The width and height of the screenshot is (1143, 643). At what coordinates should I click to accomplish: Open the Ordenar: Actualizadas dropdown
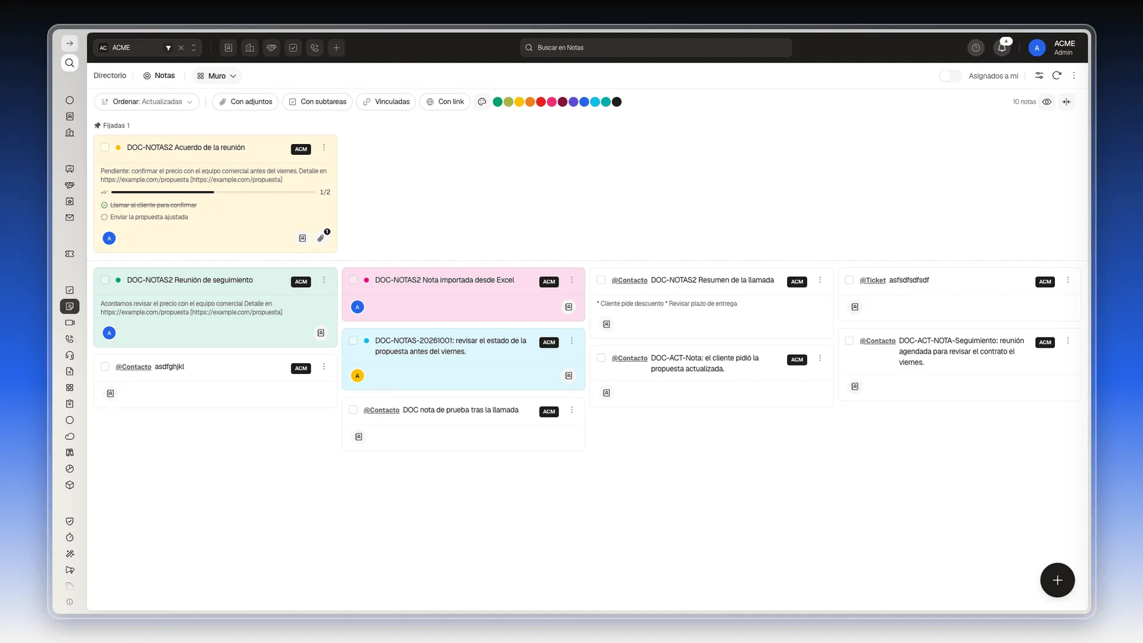coord(146,102)
